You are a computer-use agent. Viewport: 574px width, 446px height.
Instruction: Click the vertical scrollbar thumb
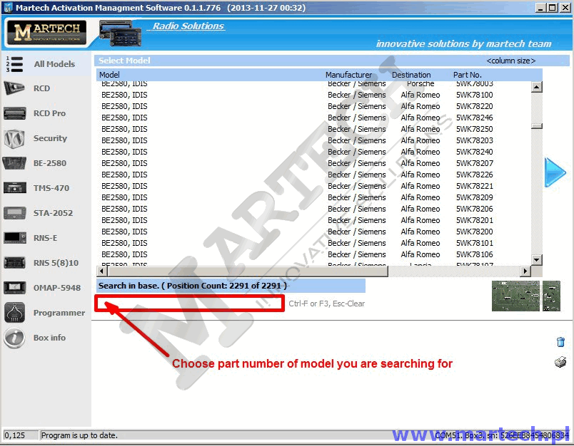click(x=537, y=126)
